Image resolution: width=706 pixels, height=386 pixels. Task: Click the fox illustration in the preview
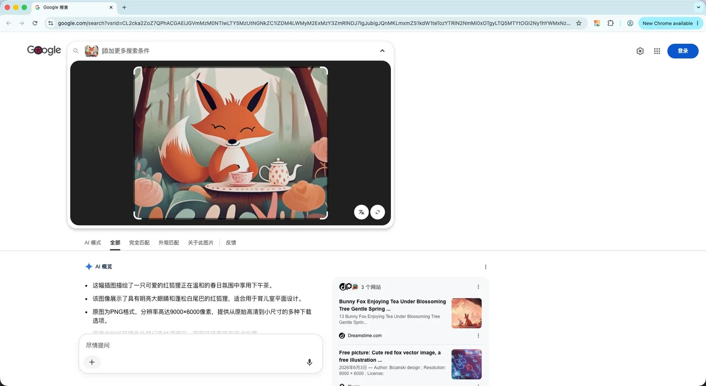(x=230, y=143)
